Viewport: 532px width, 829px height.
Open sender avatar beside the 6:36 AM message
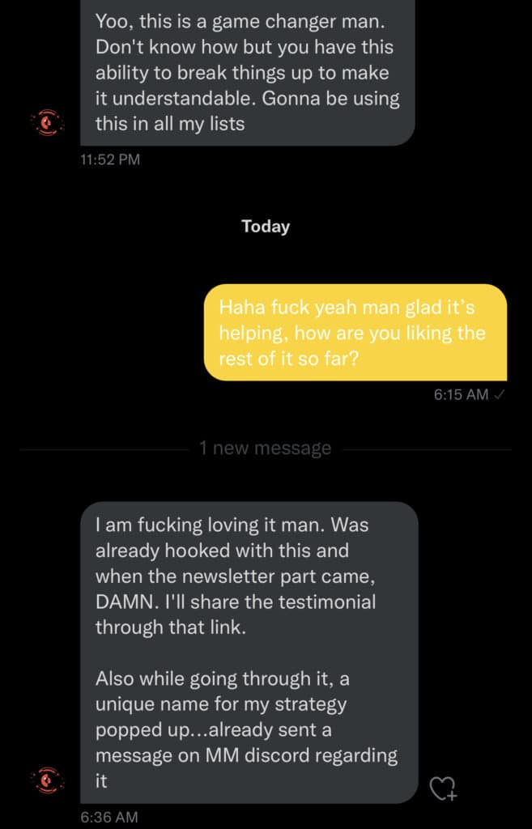pos(47,780)
